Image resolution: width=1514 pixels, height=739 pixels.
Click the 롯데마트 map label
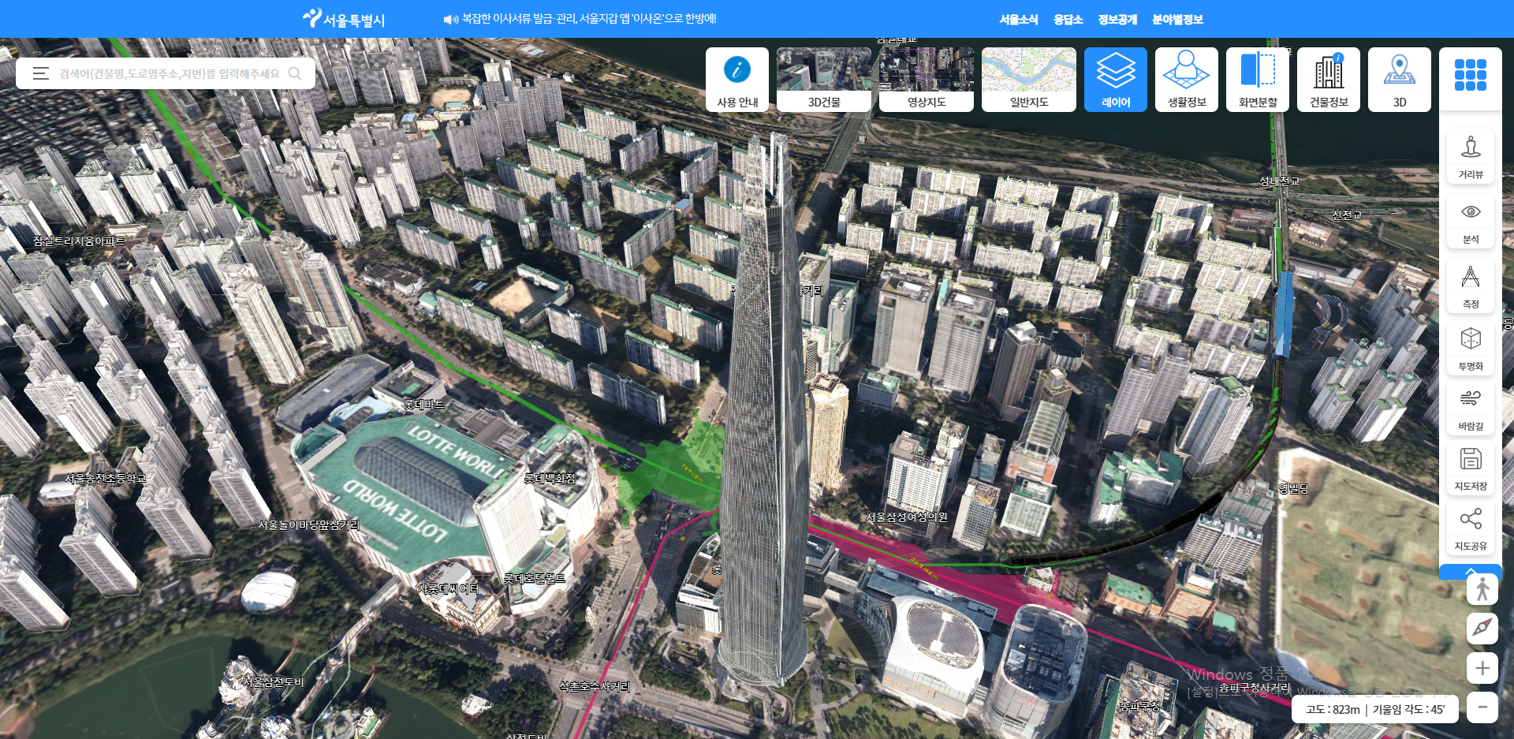click(424, 405)
